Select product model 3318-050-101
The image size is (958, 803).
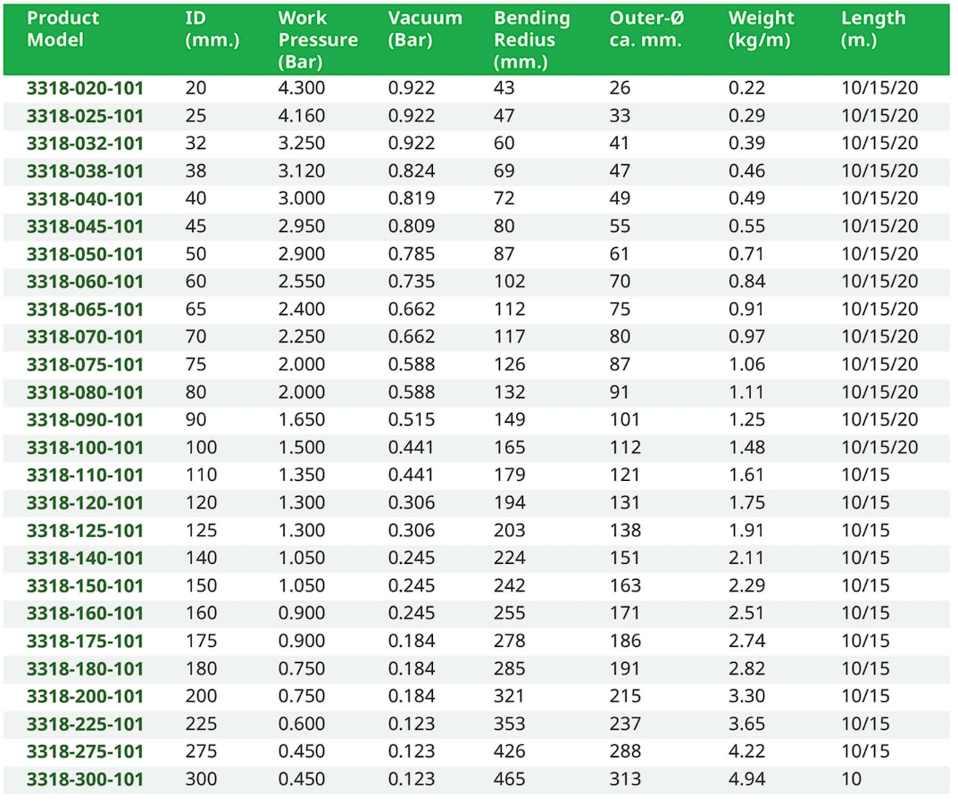[x=85, y=254]
